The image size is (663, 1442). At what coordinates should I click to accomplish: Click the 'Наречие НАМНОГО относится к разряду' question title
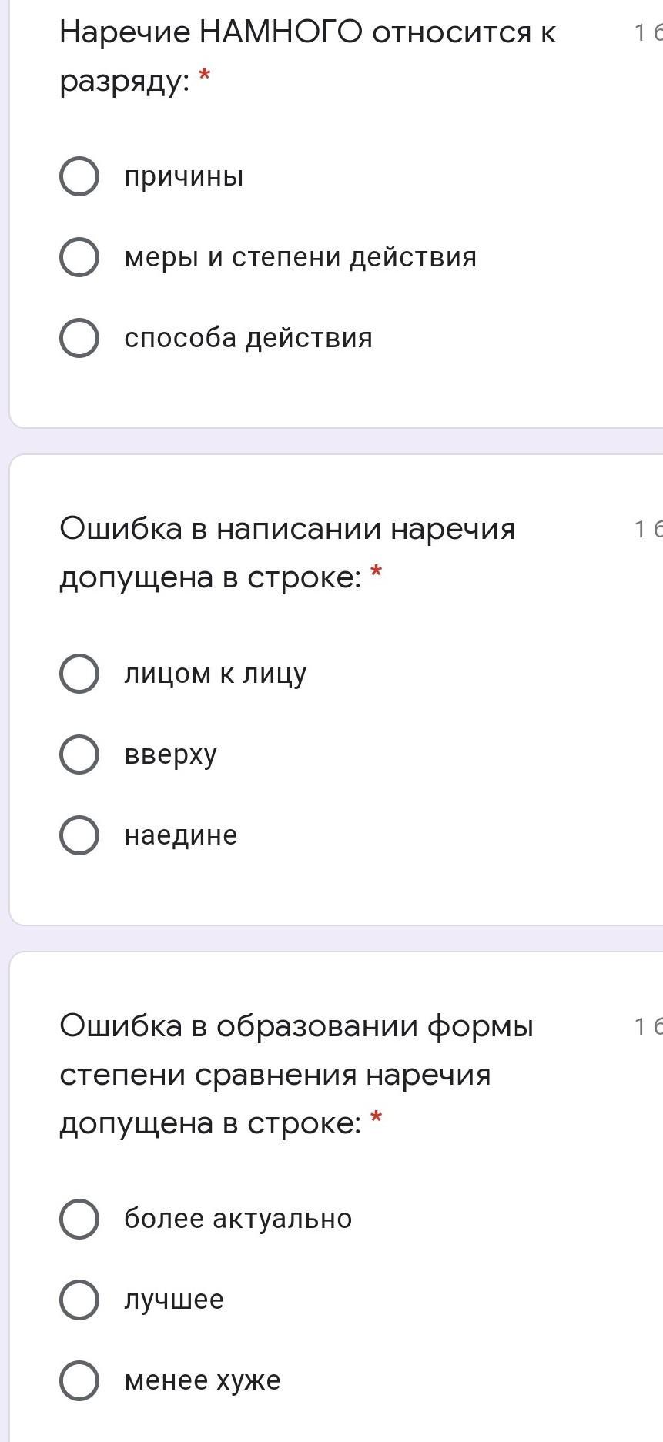click(x=307, y=55)
